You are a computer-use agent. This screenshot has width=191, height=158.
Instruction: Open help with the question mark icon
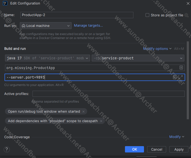[x=7, y=149]
